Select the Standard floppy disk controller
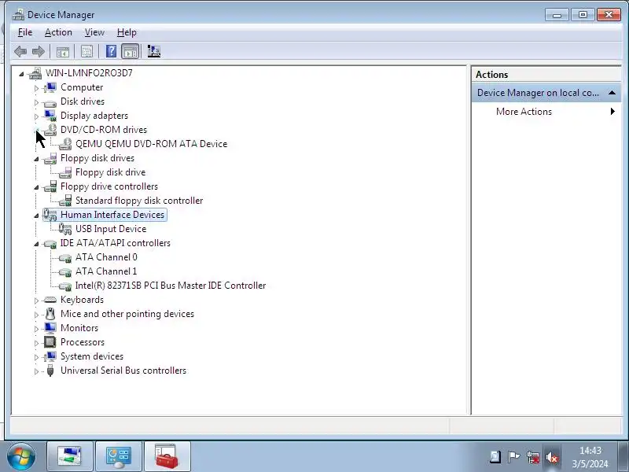Viewport: 629px width, 472px height. click(139, 201)
